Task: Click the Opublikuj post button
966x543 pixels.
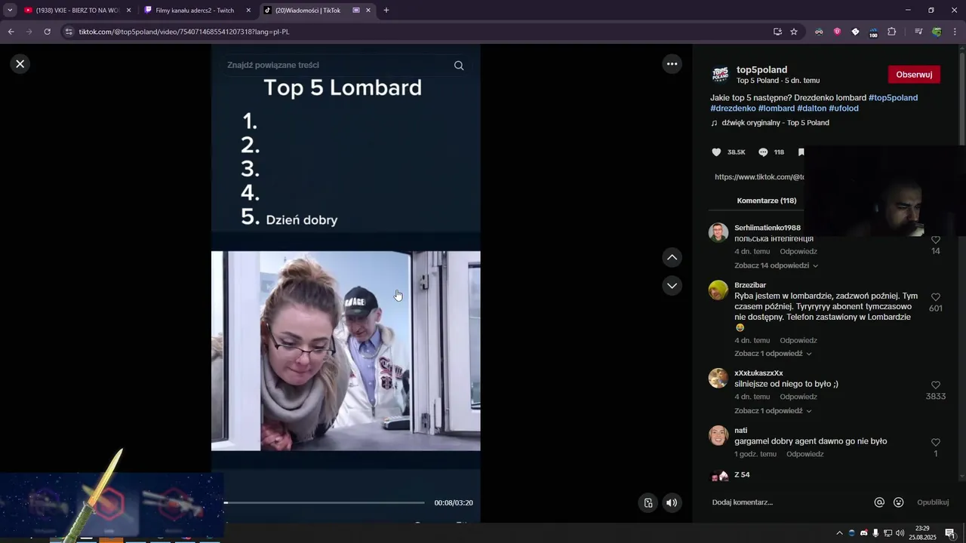Action: [x=933, y=502]
